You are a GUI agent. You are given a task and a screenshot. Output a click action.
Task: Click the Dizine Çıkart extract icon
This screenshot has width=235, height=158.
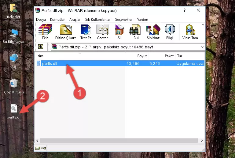65,32
